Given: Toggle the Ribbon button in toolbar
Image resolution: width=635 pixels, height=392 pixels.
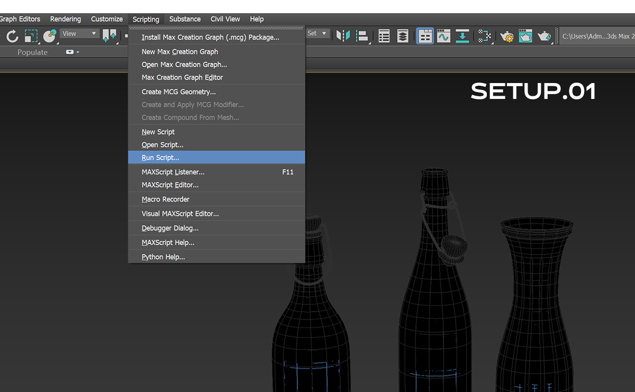Looking at the screenshot, I should pos(425,36).
